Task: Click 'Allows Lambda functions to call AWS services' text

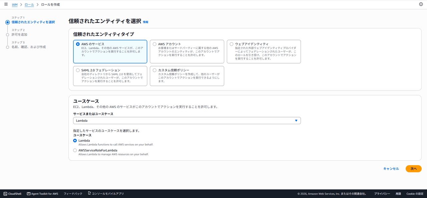Action: (x=116, y=145)
